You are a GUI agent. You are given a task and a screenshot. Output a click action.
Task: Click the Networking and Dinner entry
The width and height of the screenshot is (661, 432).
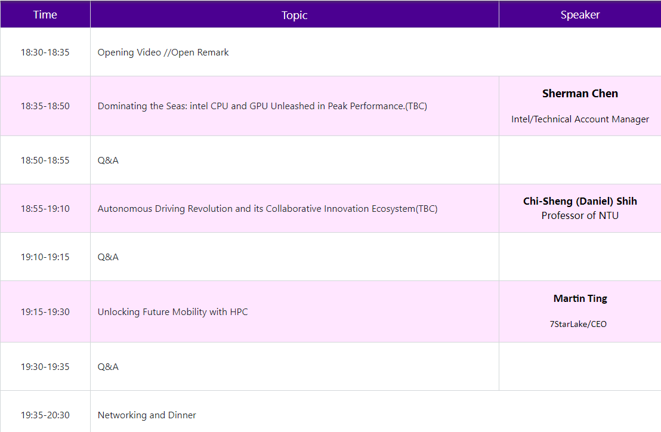[147, 415]
